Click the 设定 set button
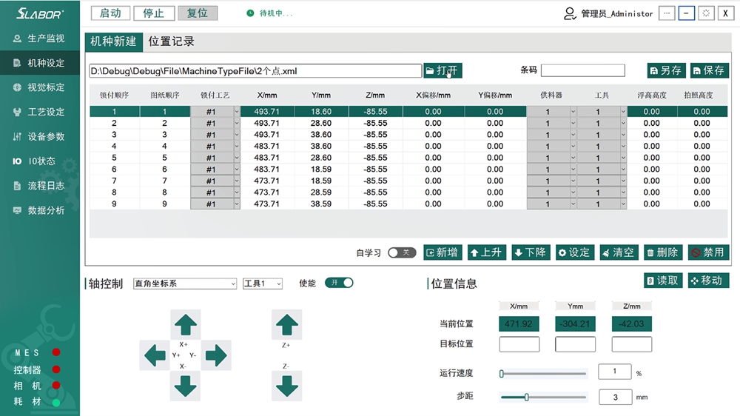Screen dimensions: 740x416 pos(574,252)
